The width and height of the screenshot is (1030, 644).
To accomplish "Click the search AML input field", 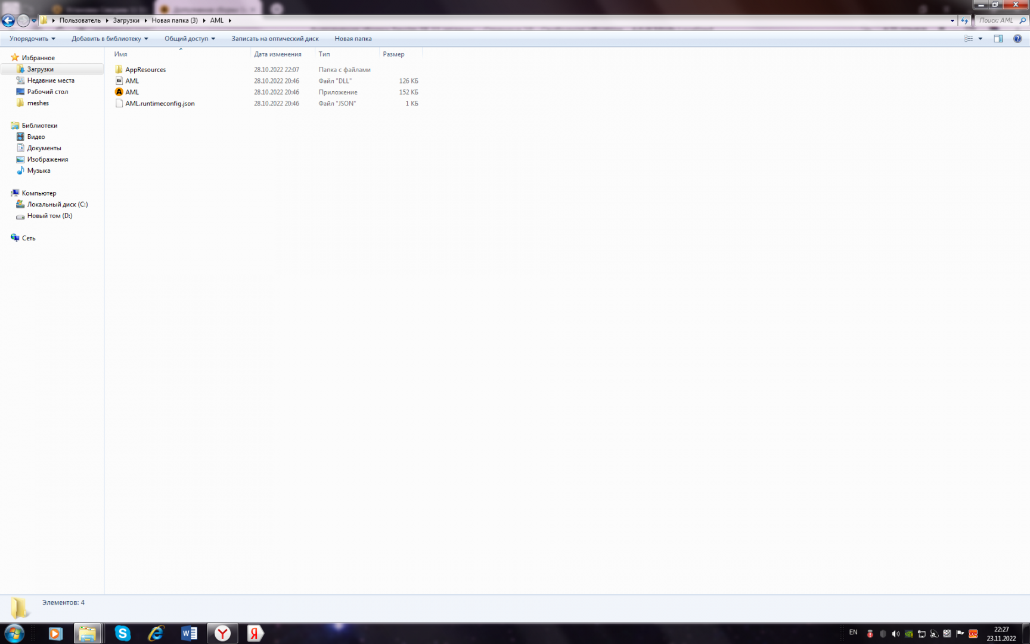I will (x=997, y=20).
